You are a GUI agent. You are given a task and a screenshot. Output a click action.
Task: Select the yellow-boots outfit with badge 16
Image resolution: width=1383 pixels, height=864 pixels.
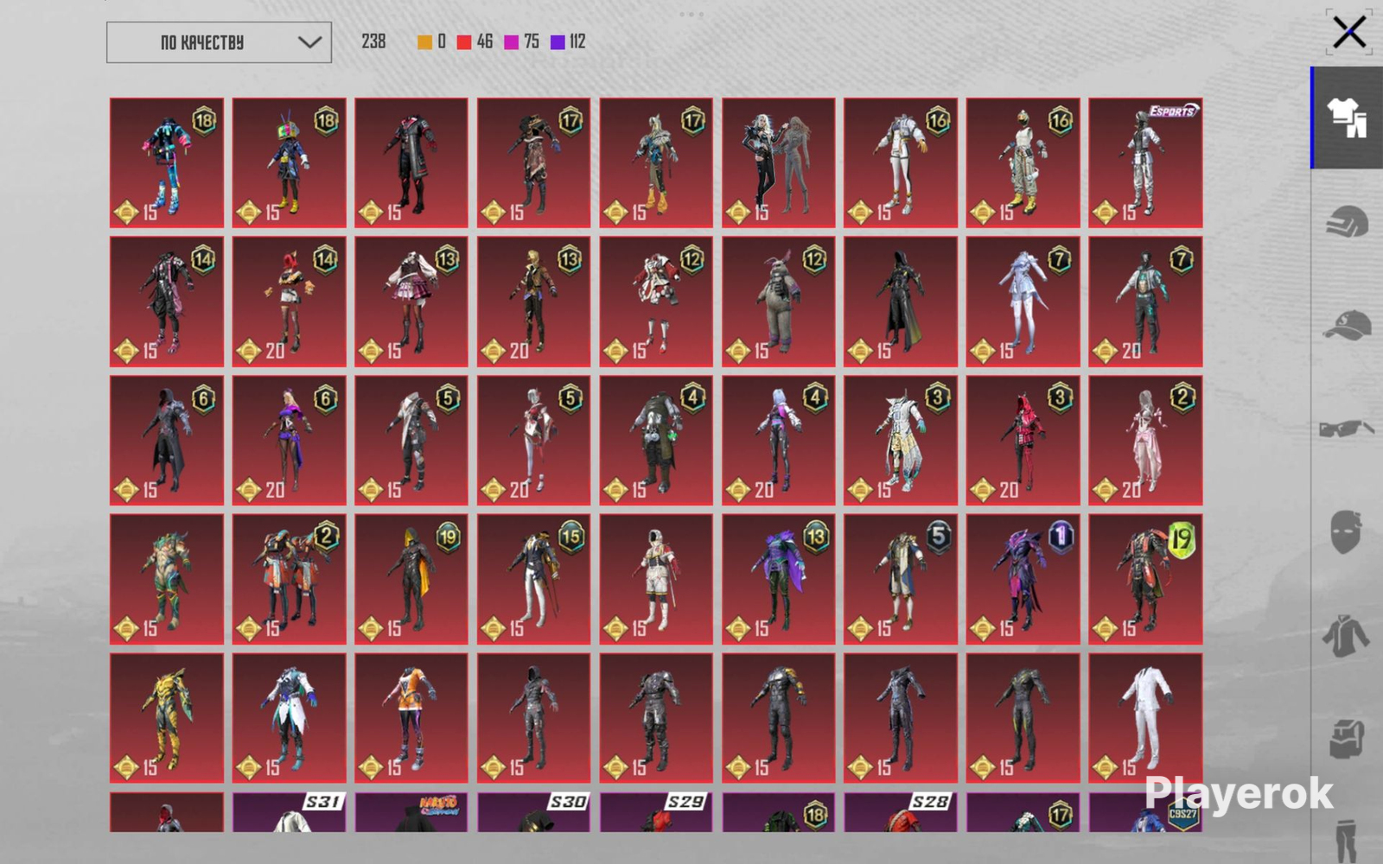pos(1023,162)
